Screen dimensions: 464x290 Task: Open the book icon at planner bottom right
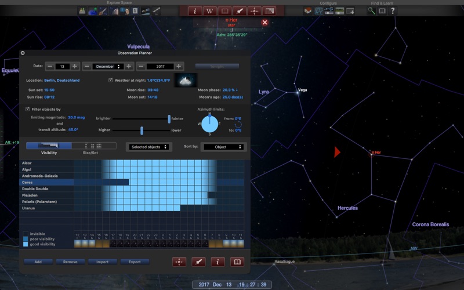coord(237,262)
